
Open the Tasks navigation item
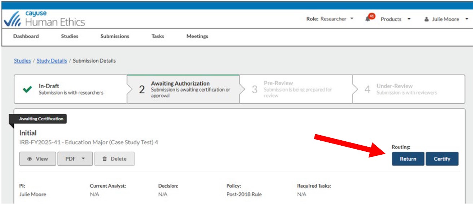[x=158, y=36]
